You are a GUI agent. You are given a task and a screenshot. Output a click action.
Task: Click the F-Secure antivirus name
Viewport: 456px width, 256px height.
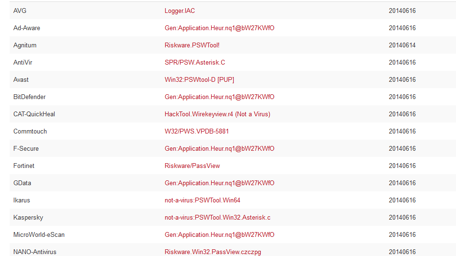click(26, 149)
